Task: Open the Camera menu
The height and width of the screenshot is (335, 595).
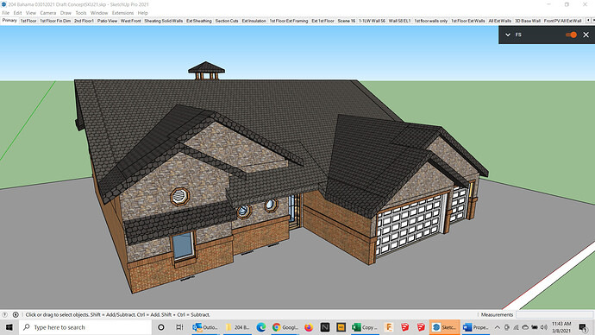Action: pyautogui.click(x=48, y=13)
